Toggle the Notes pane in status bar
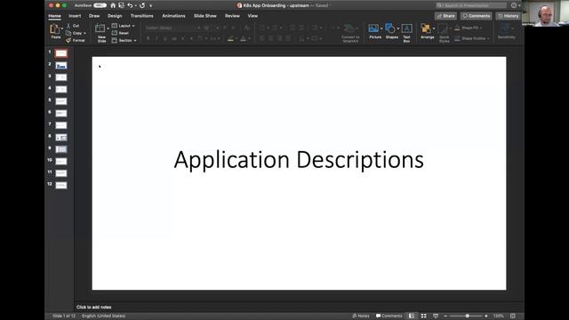569x320 pixels. [x=361, y=316]
